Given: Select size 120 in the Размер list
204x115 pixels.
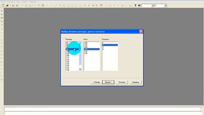Looking at the screenshot, I should pos(72,62).
